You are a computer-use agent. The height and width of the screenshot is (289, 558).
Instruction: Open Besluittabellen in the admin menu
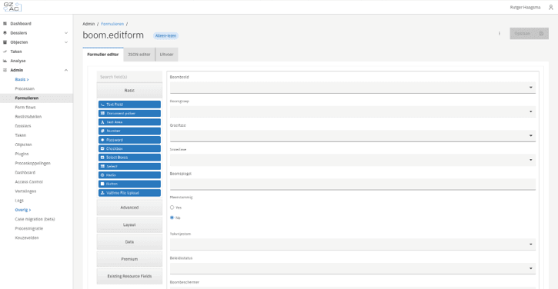[28, 117]
